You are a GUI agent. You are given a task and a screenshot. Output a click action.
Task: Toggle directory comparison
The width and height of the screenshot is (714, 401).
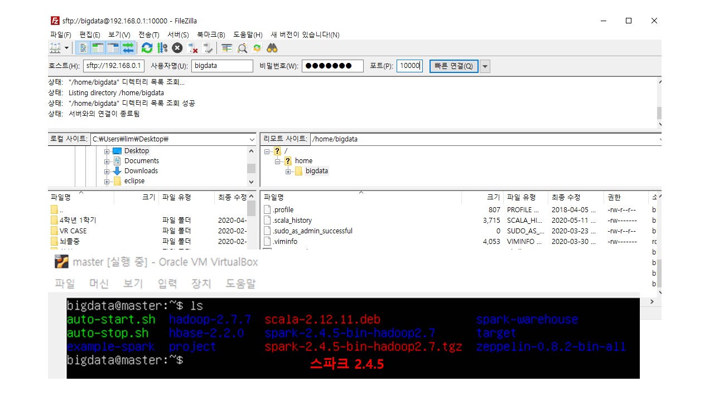pyautogui.click(x=242, y=48)
